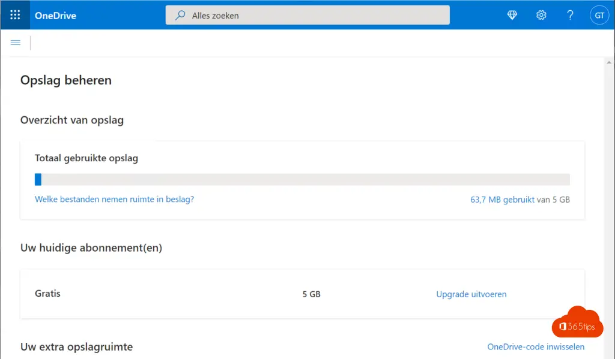Screen dimensions: 615x359
Task: Select the '5 GB' plan size value
Action: click(312, 294)
